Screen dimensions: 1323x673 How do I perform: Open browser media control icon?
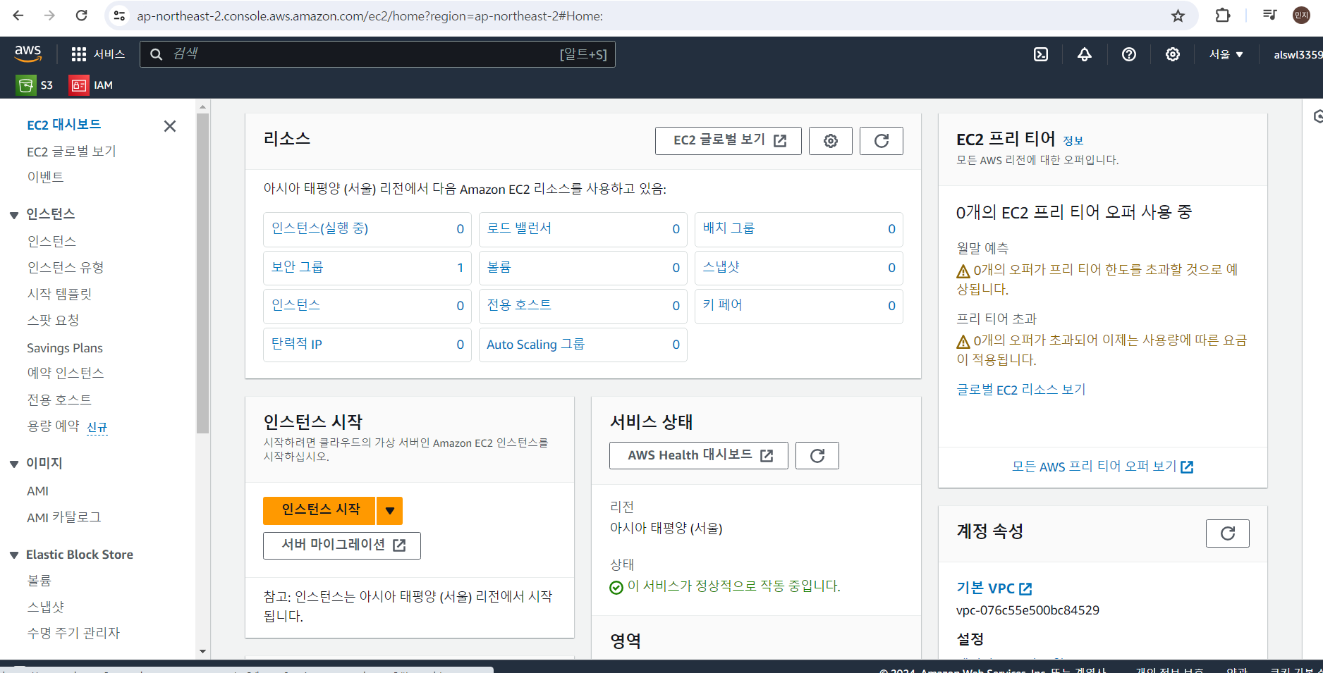[1269, 16]
